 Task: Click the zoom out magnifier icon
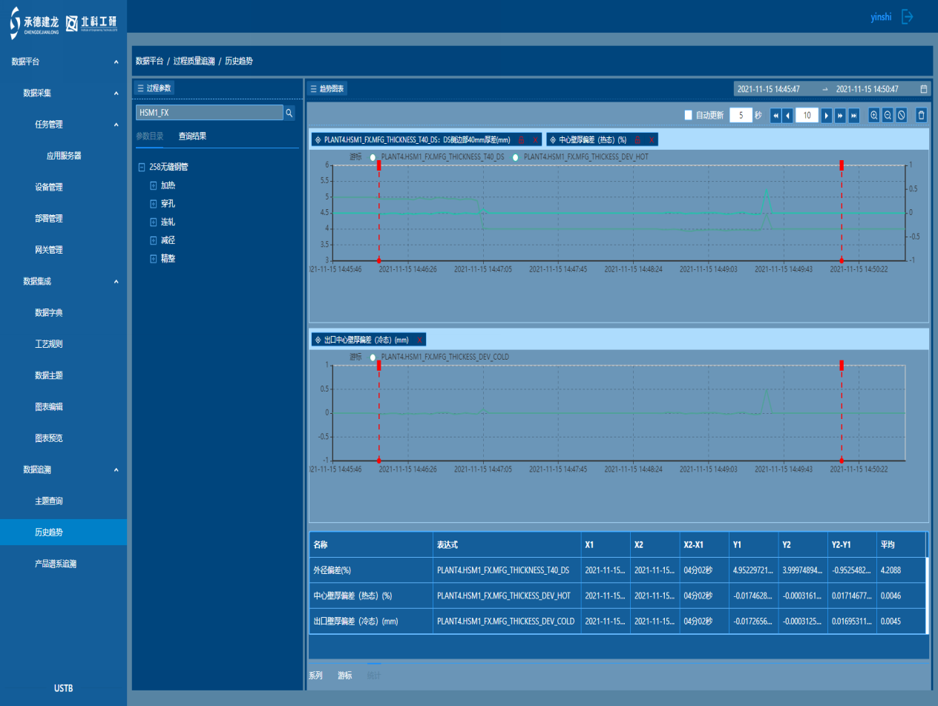888,115
